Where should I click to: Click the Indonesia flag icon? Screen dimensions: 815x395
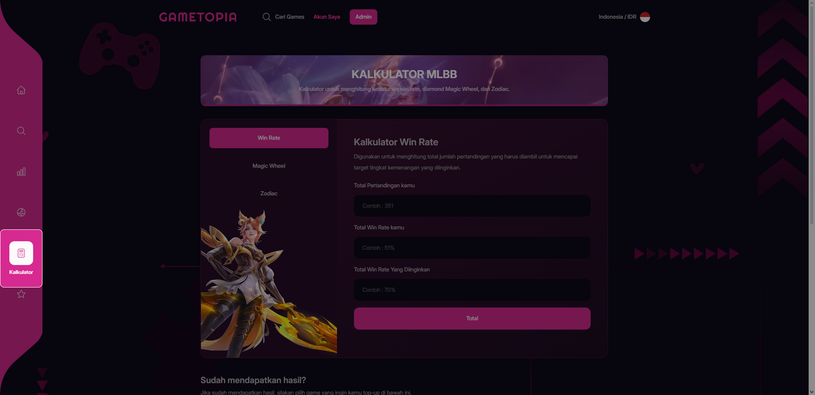click(x=645, y=17)
